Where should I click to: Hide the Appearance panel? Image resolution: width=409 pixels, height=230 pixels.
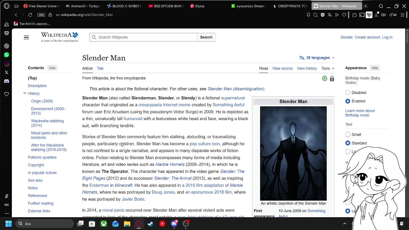pos(375,68)
